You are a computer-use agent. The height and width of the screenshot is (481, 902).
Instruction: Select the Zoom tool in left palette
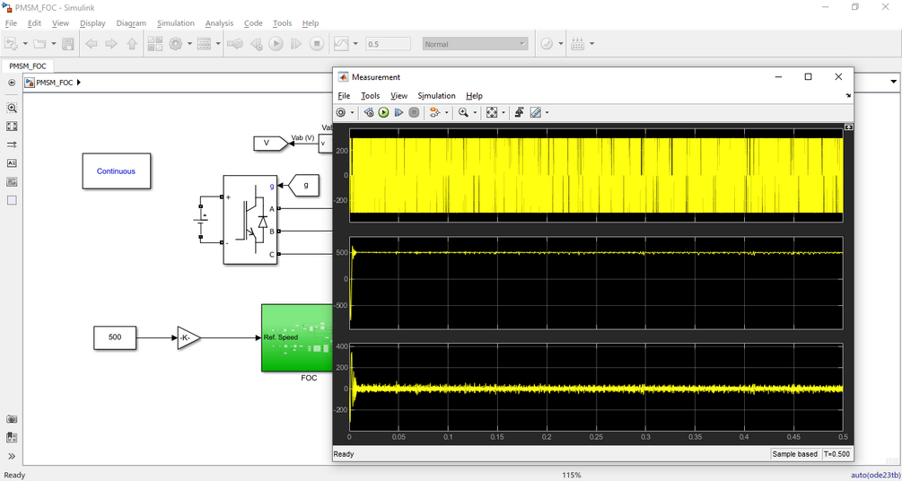[x=12, y=108]
